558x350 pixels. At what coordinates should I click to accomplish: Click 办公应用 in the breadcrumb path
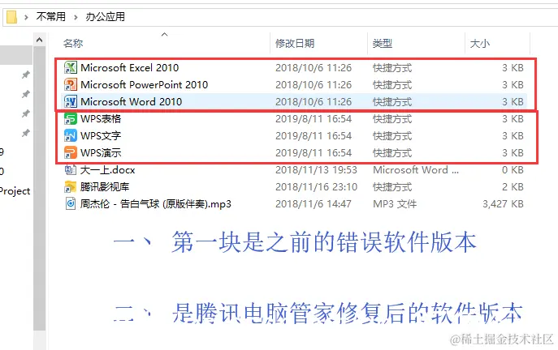point(105,17)
